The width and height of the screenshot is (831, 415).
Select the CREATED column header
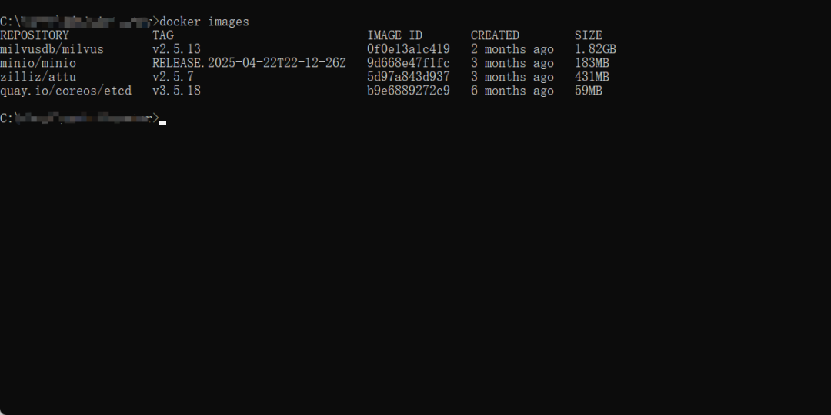tap(495, 35)
